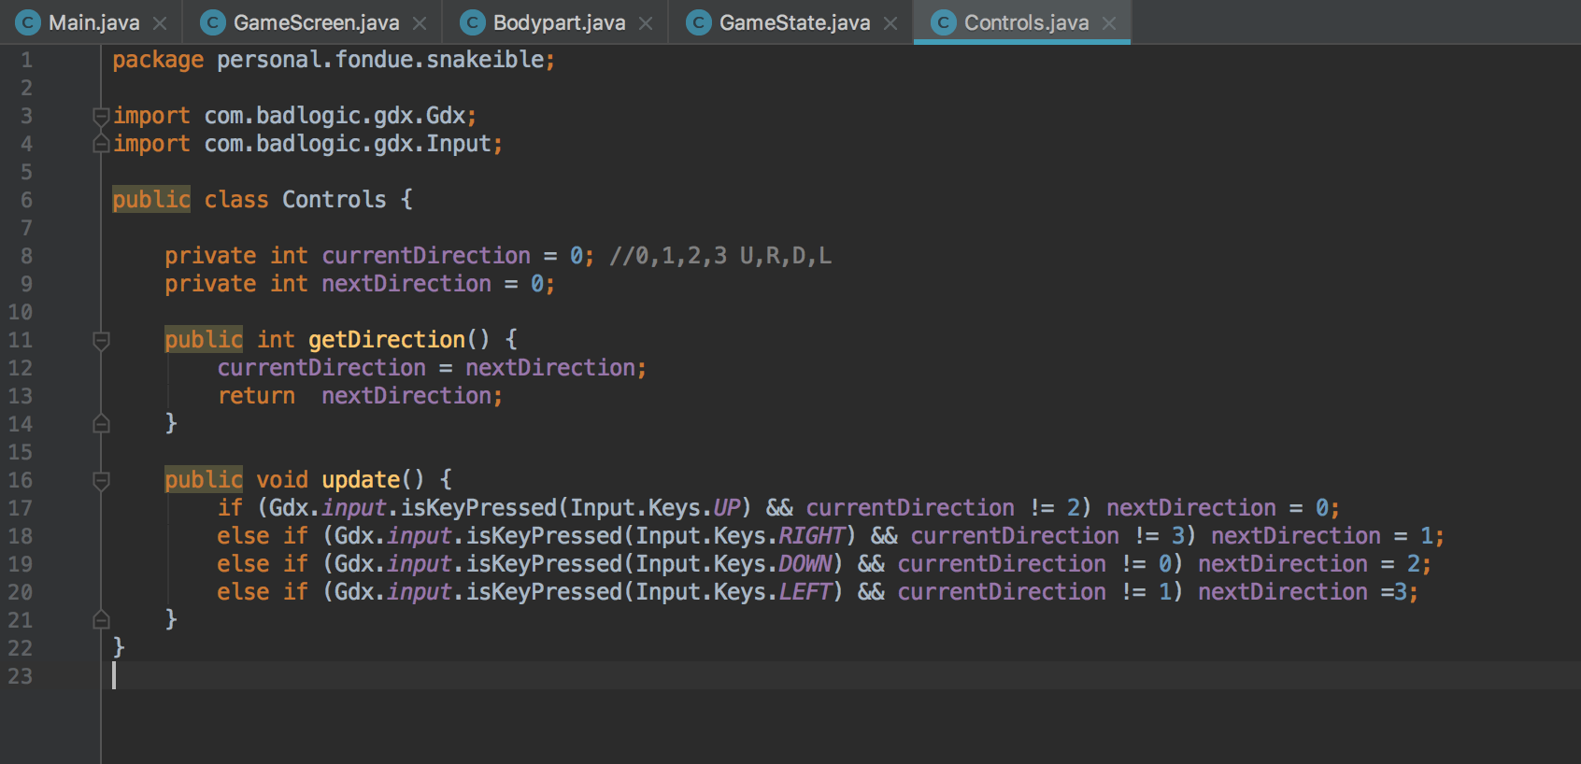This screenshot has width=1581, height=764.
Task: Collapse the update method fold marker
Action: [x=102, y=480]
